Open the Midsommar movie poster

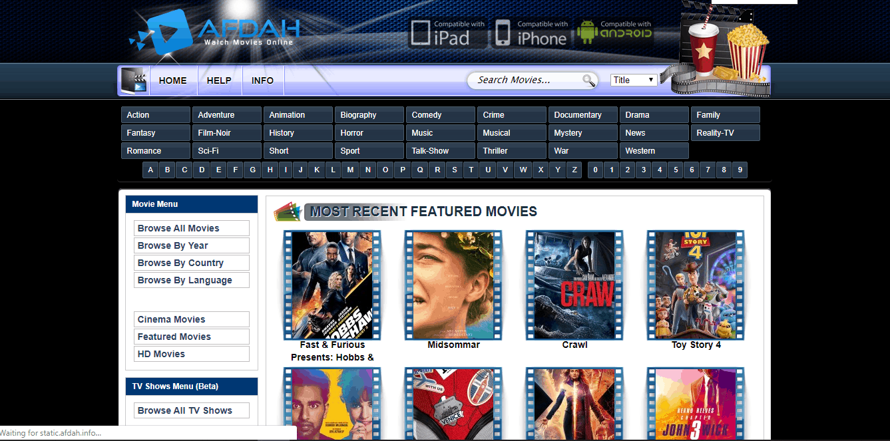coord(453,285)
